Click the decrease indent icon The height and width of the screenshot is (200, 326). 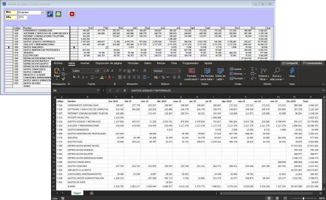134,77
